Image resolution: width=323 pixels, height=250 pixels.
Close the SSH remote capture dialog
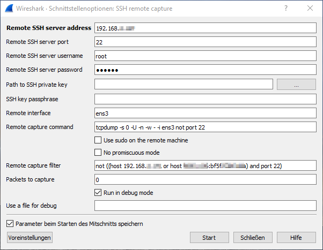310,8
